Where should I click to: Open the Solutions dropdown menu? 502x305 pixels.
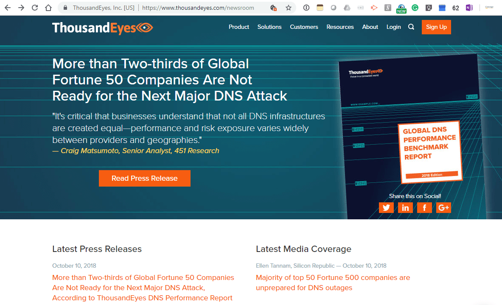269,27
